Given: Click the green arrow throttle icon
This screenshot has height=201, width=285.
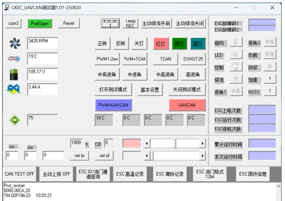Looking at the screenshot, I should click(14, 120).
